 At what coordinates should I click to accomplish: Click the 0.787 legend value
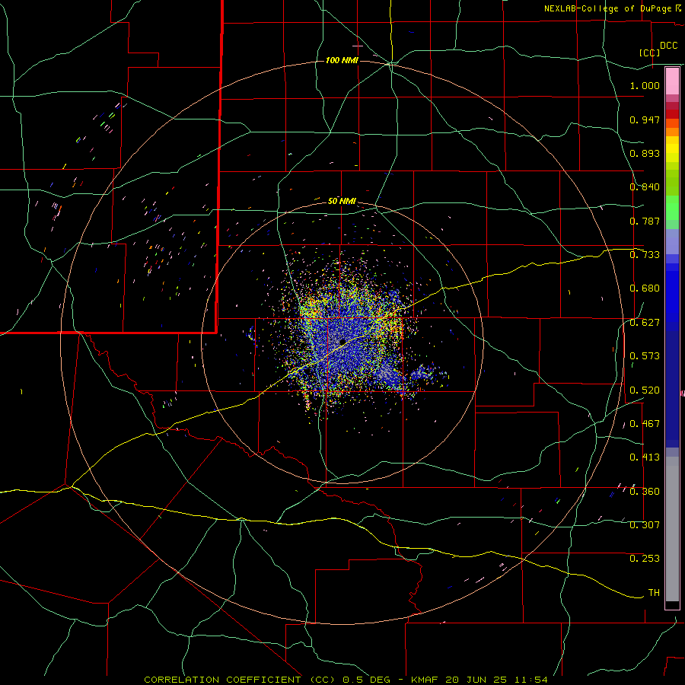645,221
